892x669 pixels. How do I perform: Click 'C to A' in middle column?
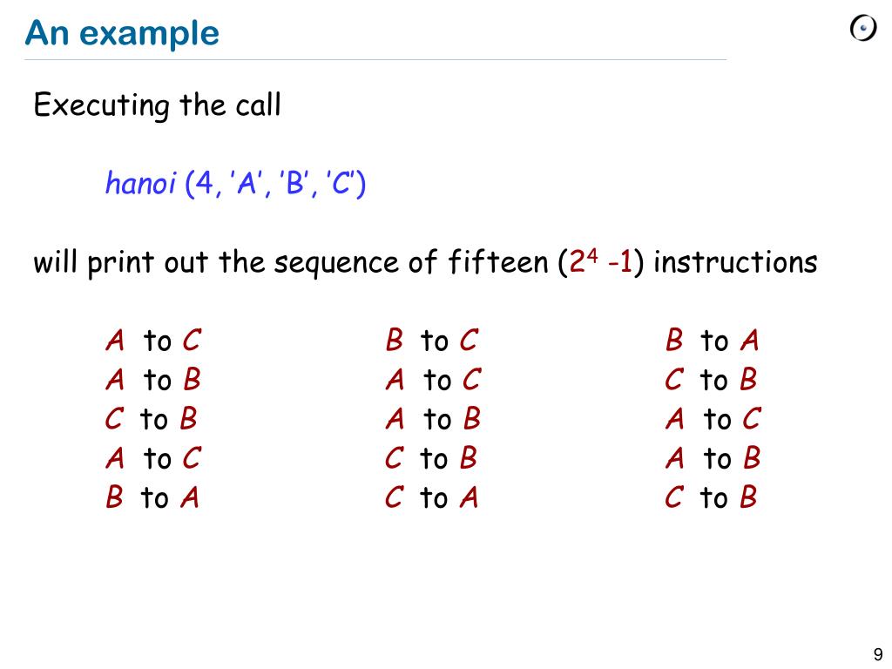point(431,497)
